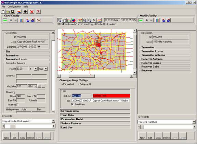Expand Receiver Gains in Mobile Facility panel
The image size is (197, 144).
(x=165, y=67)
